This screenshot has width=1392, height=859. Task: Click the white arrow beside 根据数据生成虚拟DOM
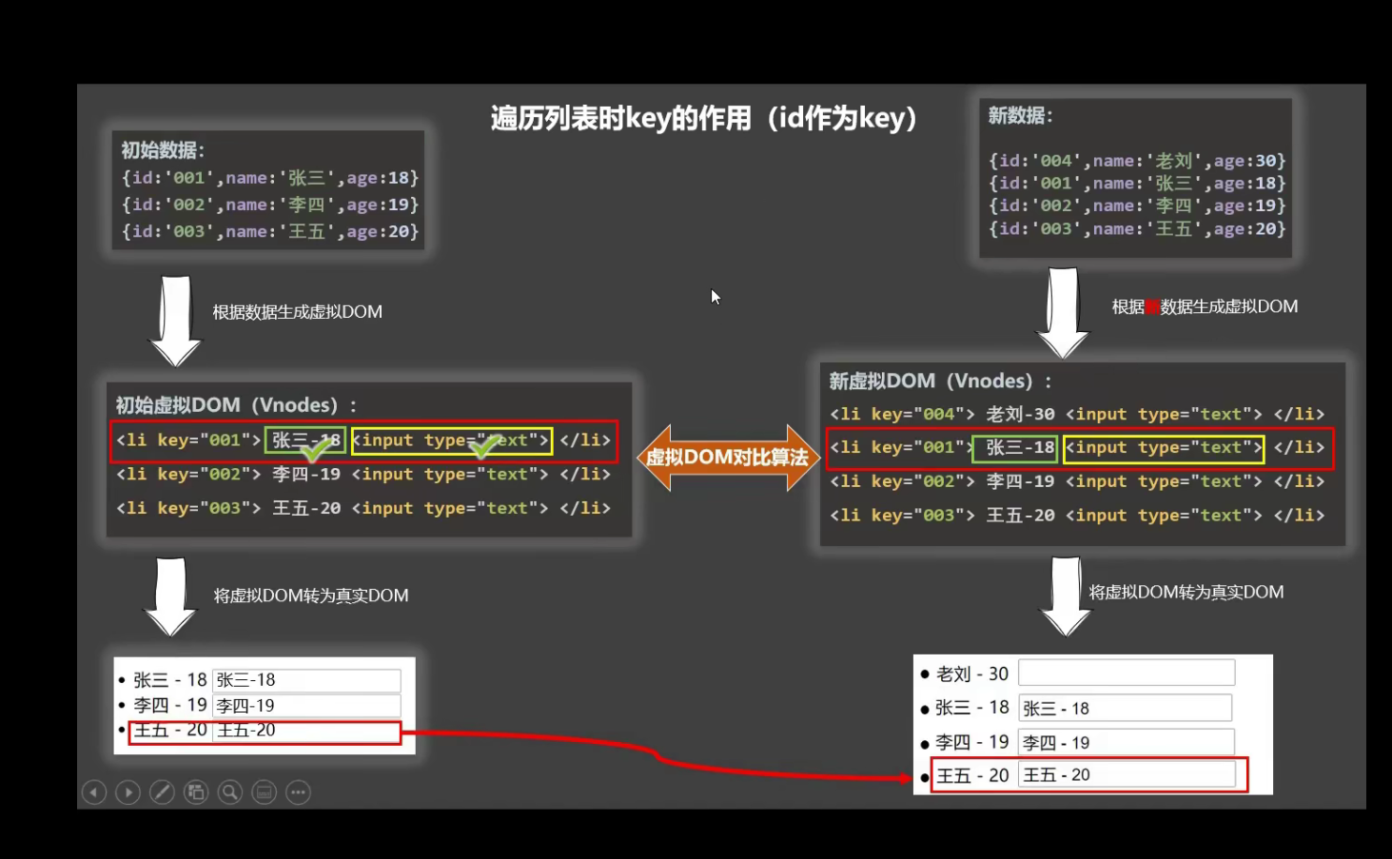(x=176, y=320)
